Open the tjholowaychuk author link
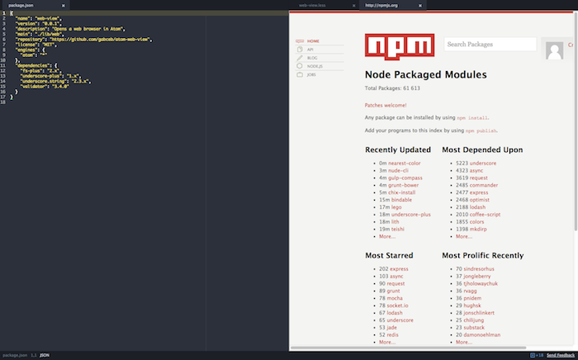Screen dimensions: 578x360 (481, 284)
